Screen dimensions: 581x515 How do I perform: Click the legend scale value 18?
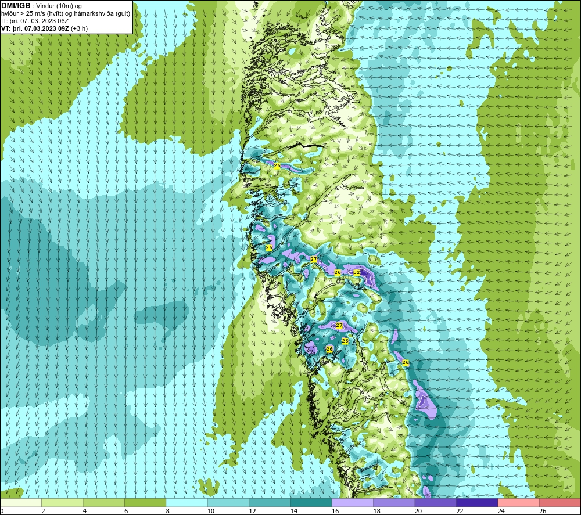click(x=377, y=511)
